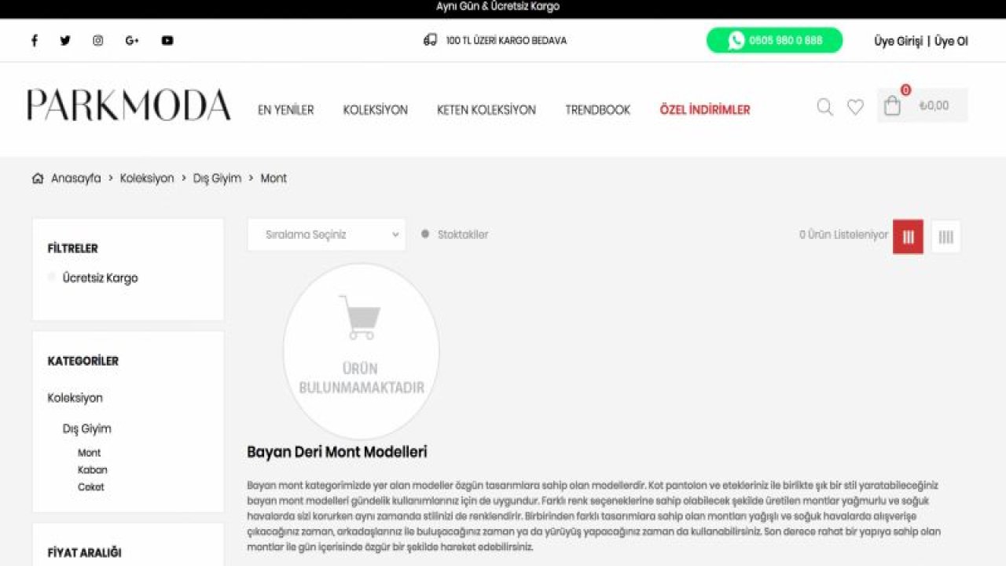Open Parkmoda's Facebook page
1006x566 pixels.
coord(34,40)
